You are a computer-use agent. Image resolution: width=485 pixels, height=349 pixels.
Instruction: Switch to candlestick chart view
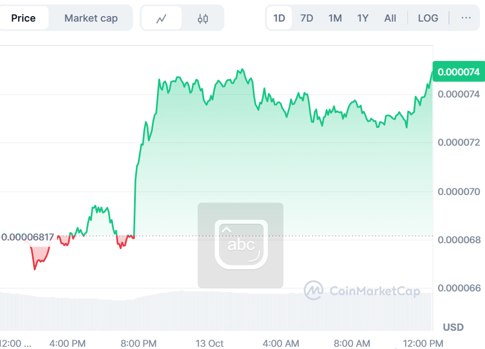203,18
